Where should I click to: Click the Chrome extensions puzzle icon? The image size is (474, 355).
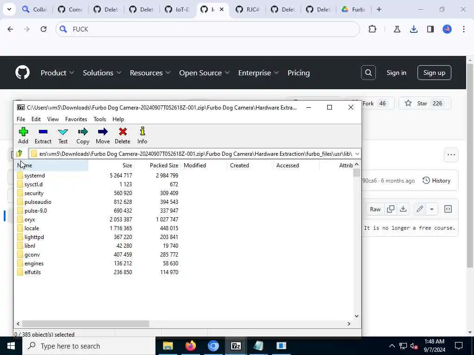373,29
